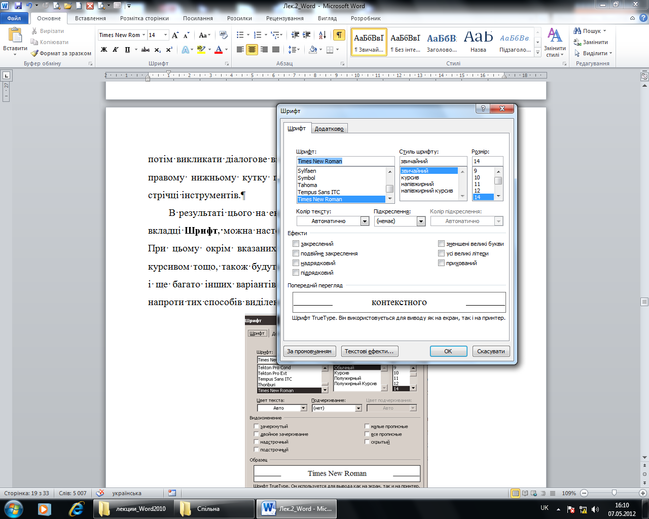The height and width of the screenshot is (519, 649).
Task: Click the bulleted list icon
Action: [x=240, y=35]
